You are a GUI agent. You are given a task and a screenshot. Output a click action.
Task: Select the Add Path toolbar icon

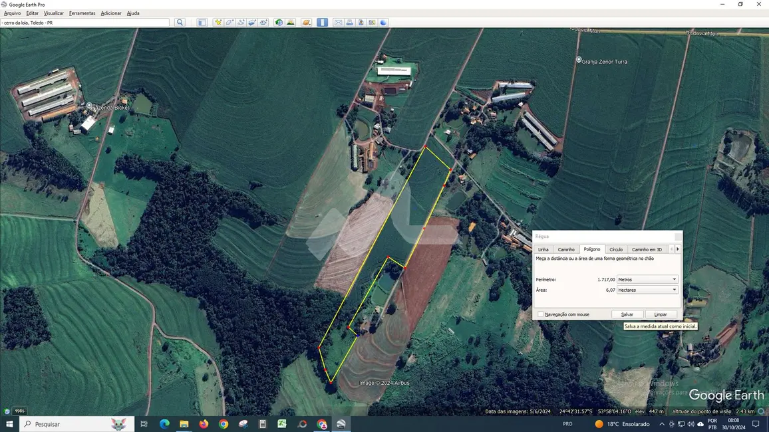241,23
